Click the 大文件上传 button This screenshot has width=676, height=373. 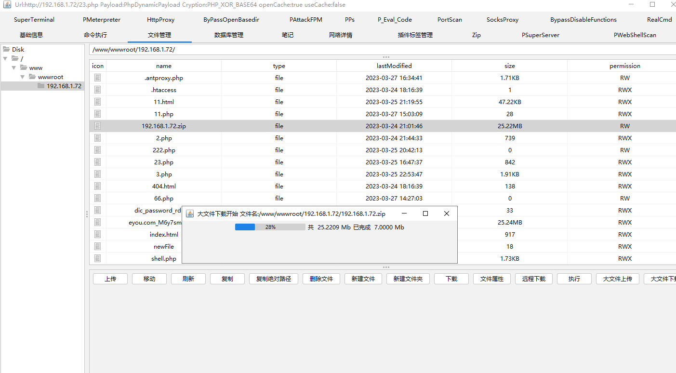[x=618, y=279]
